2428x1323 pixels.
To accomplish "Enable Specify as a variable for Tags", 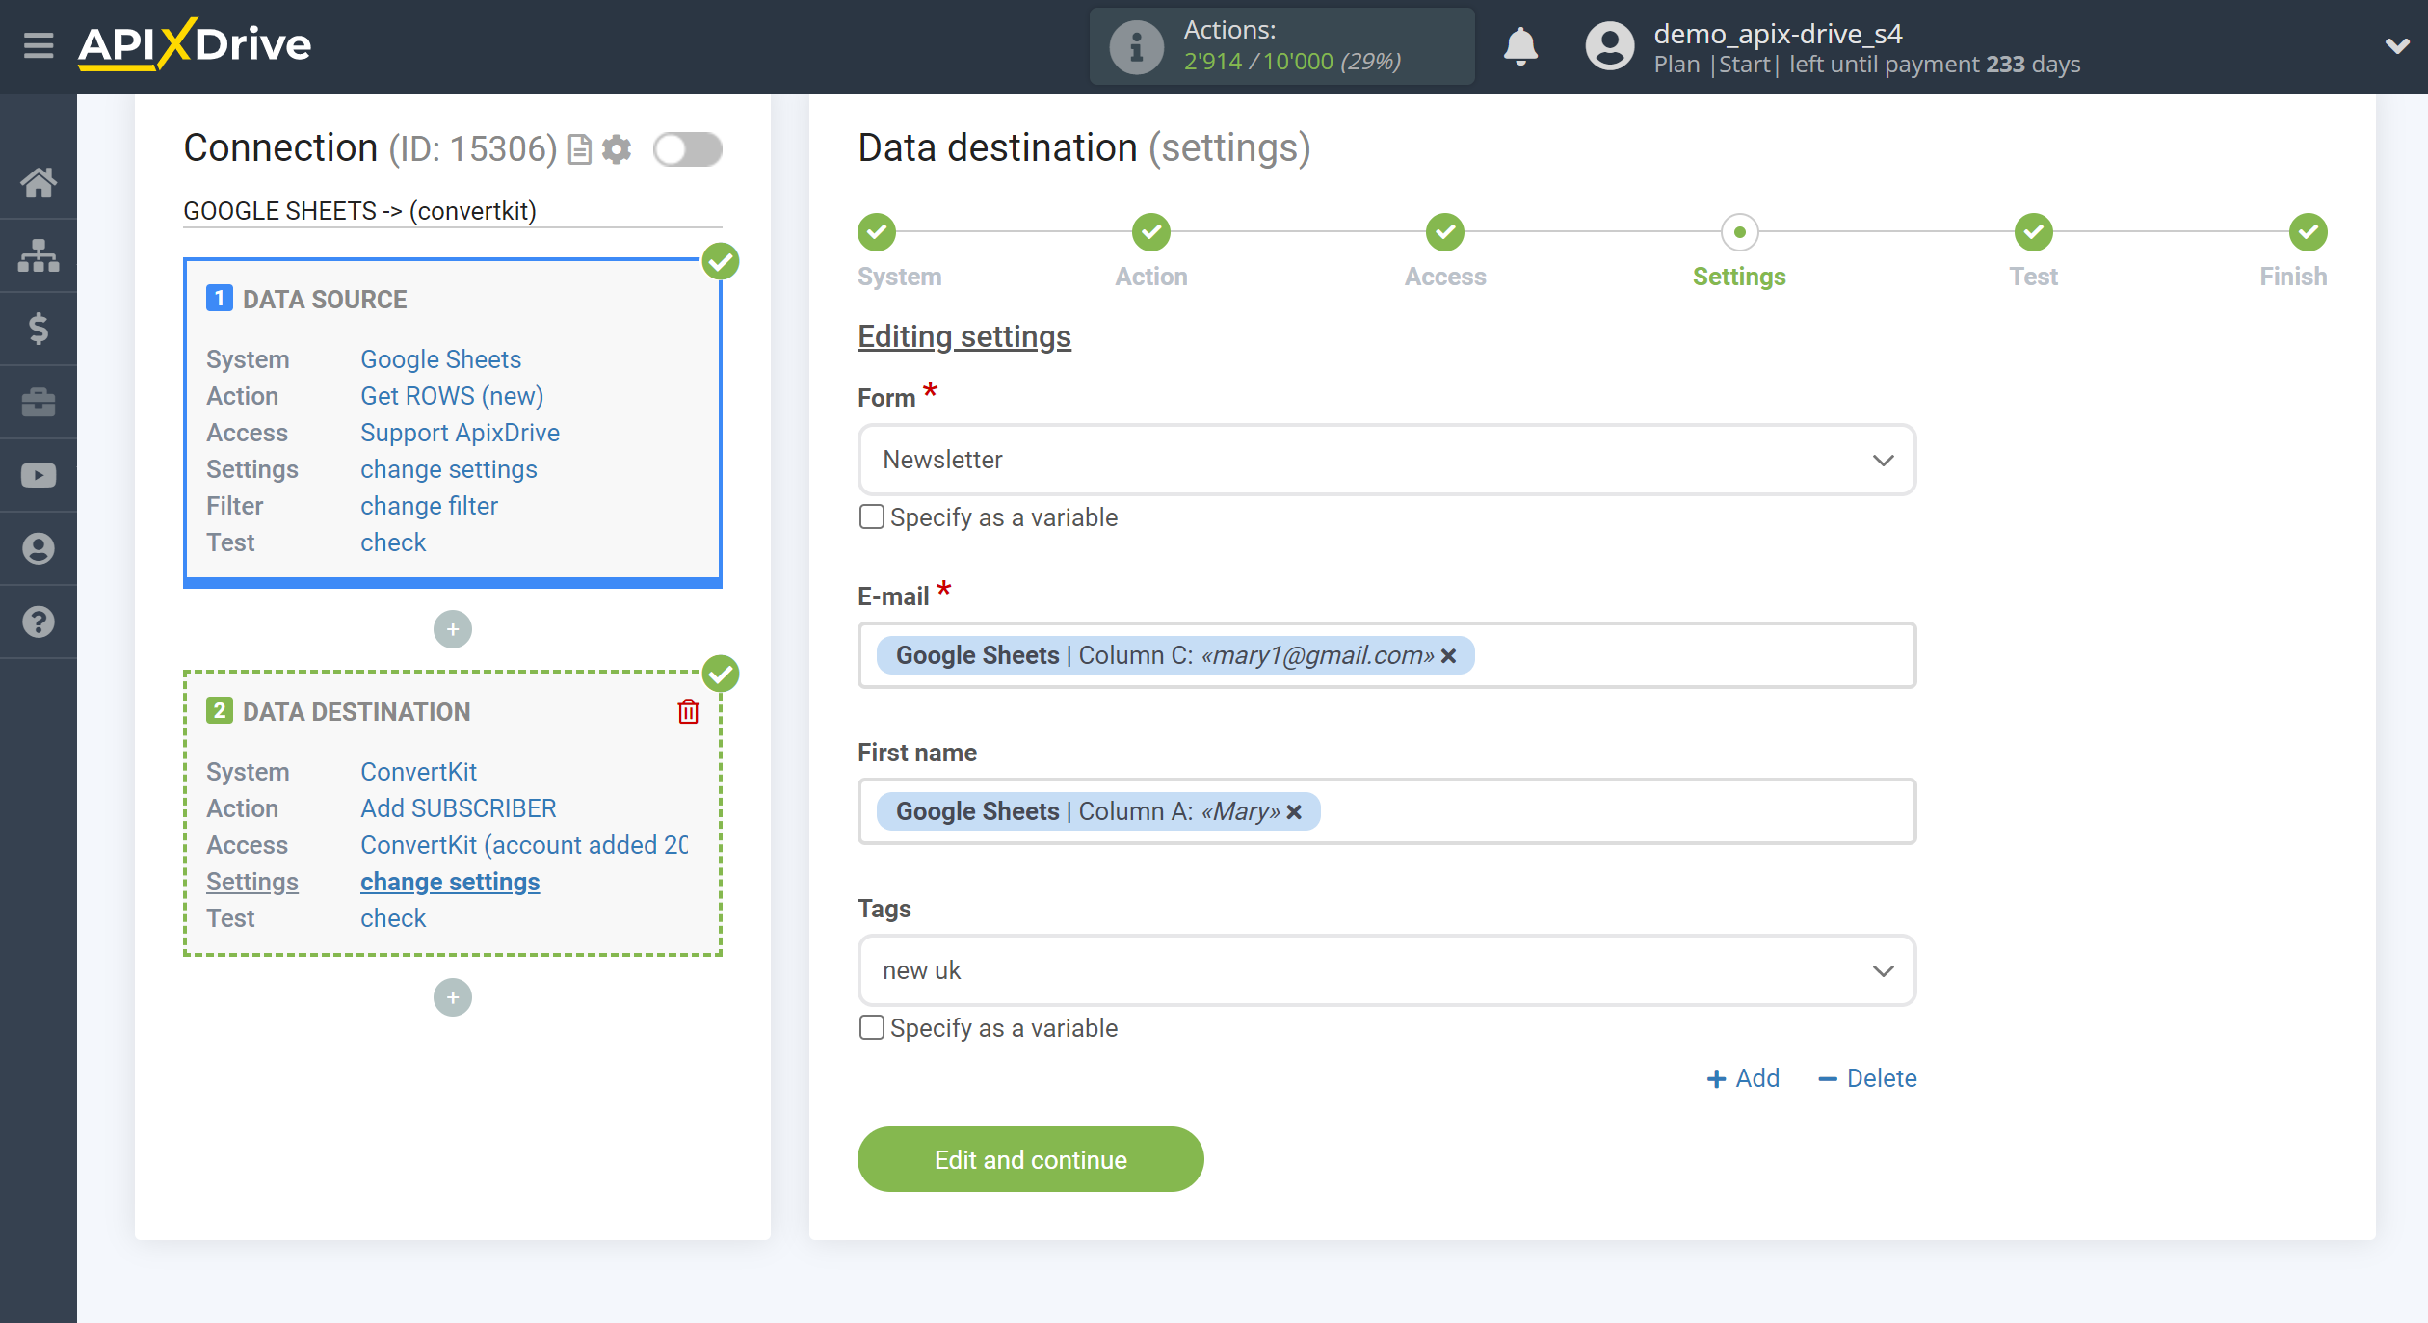I will click(871, 1026).
